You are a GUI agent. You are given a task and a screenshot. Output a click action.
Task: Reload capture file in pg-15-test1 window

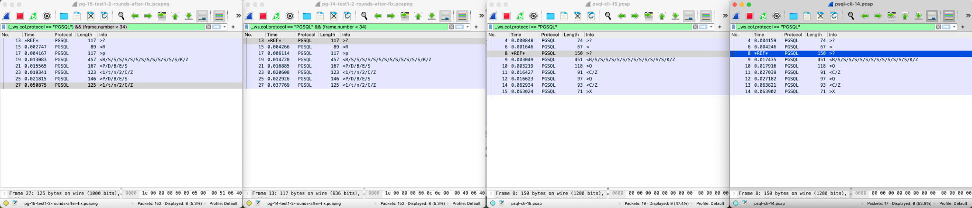pyautogui.click(x=104, y=16)
